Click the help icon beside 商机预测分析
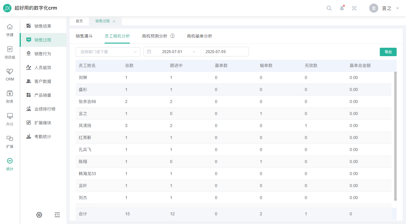 coord(172,36)
